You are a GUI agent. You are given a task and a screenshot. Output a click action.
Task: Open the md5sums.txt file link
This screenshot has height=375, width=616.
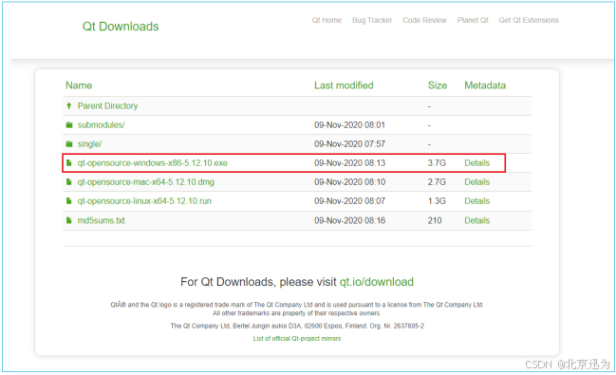tap(101, 220)
